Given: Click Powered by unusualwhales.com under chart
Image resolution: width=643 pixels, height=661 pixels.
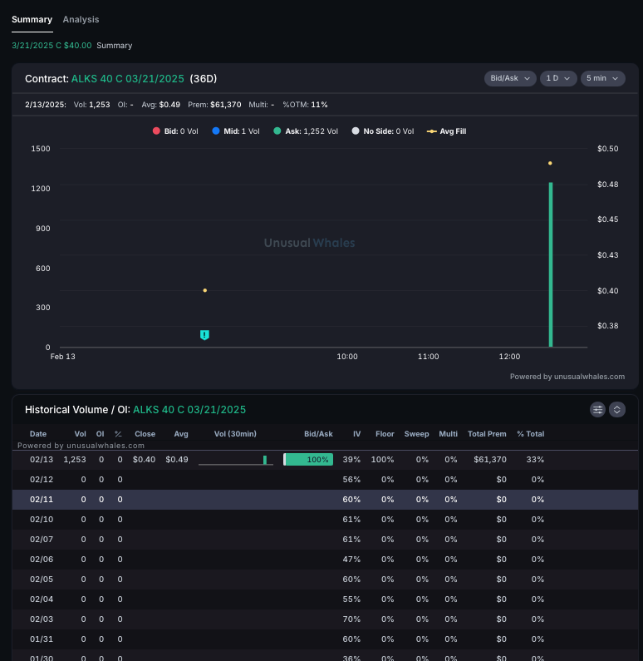Looking at the screenshot, I should click(567, 377).
